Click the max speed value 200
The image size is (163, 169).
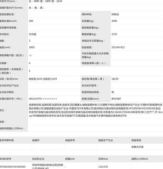coord(31,21)
